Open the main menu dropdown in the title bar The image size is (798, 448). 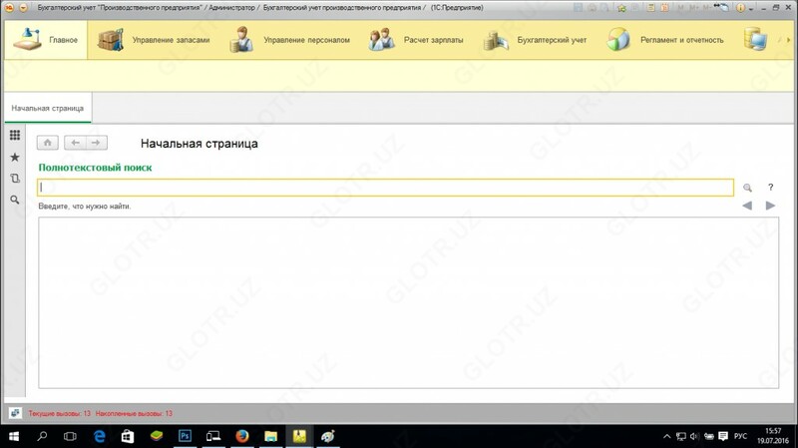pyautogui.click(x=23, y=8)
